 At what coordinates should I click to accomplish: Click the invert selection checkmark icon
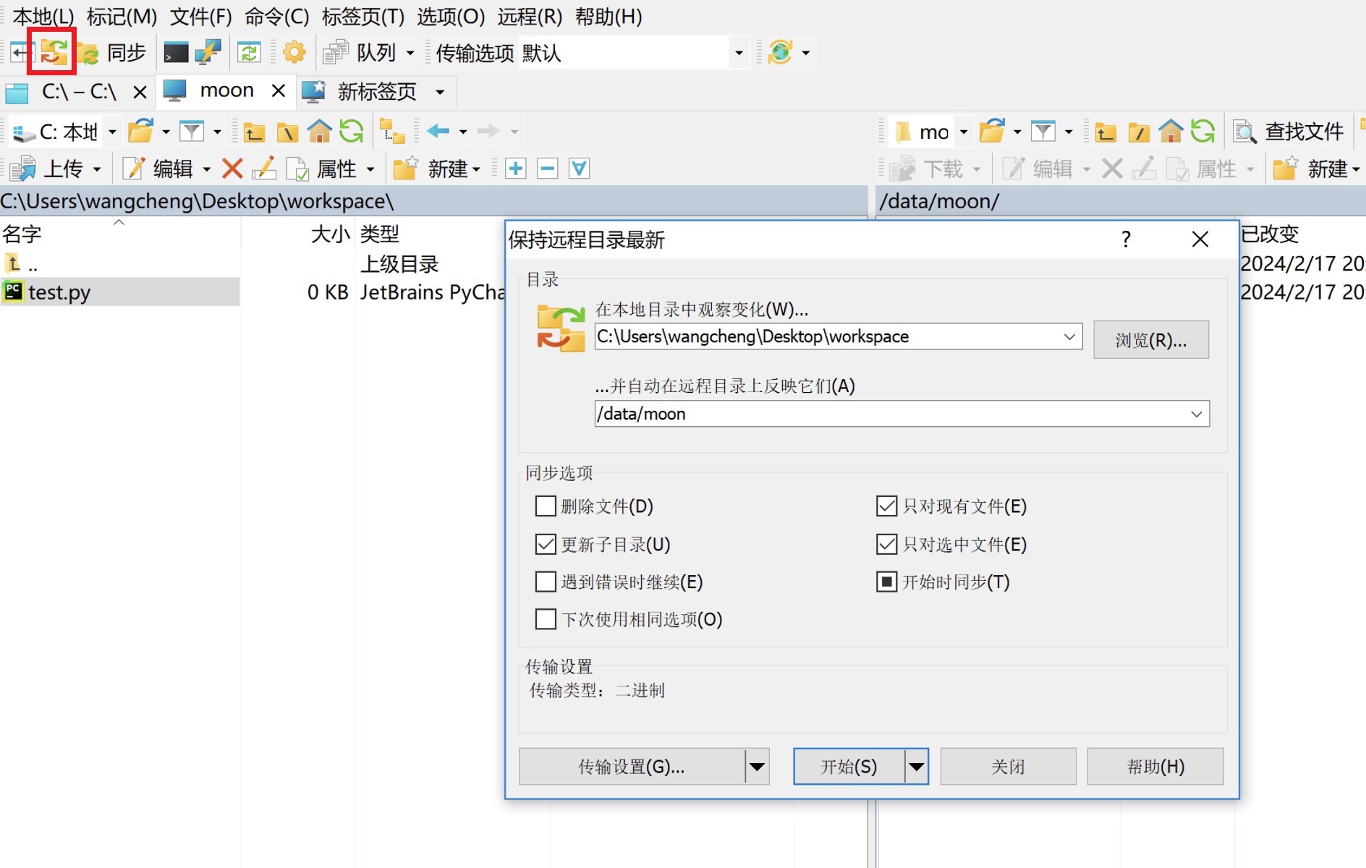(580, 169)
